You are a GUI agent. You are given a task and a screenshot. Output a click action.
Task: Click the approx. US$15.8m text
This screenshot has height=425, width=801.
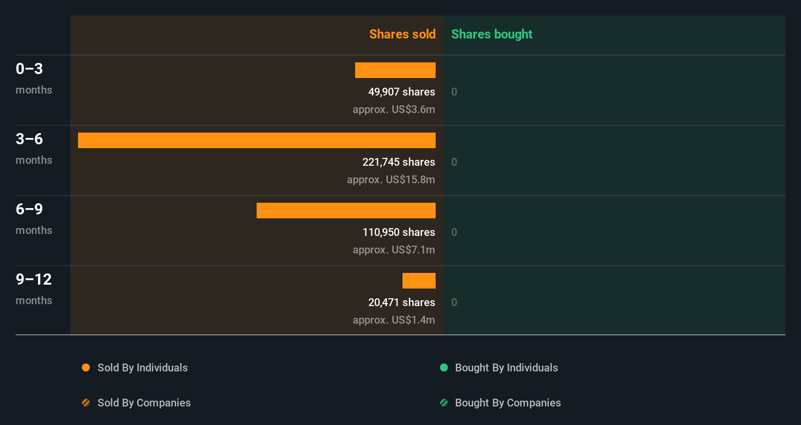pos(391,180)
